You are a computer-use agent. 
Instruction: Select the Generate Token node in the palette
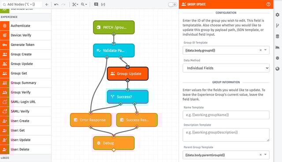26,45
